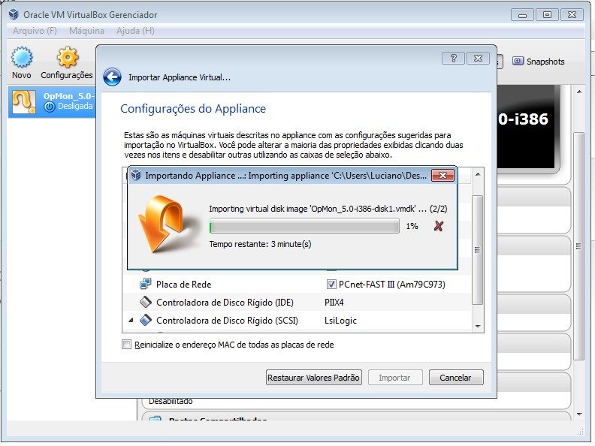
Task: Click the Snapshots camera icon
Action: 518,62
